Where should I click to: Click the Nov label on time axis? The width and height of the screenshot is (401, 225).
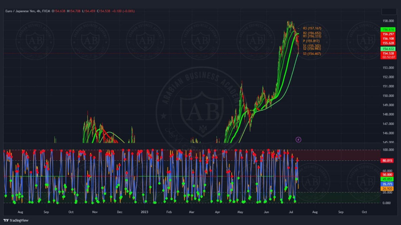point(95,212)
